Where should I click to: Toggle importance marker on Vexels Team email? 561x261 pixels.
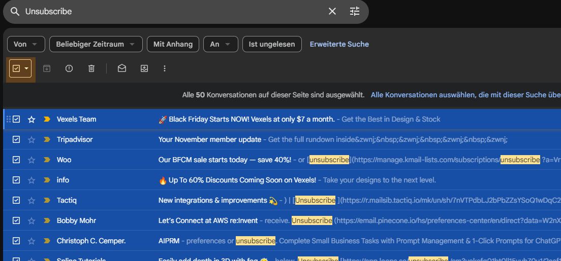47,119
